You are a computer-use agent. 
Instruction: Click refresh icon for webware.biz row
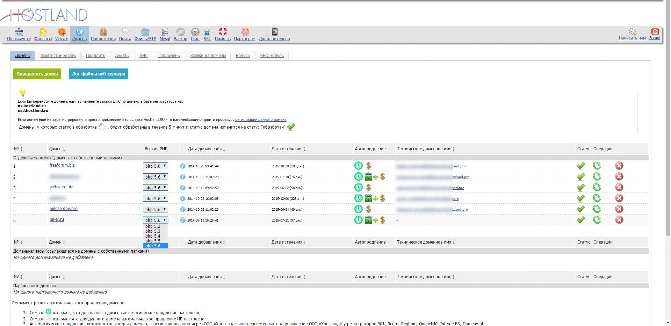[x=597, y=188]
